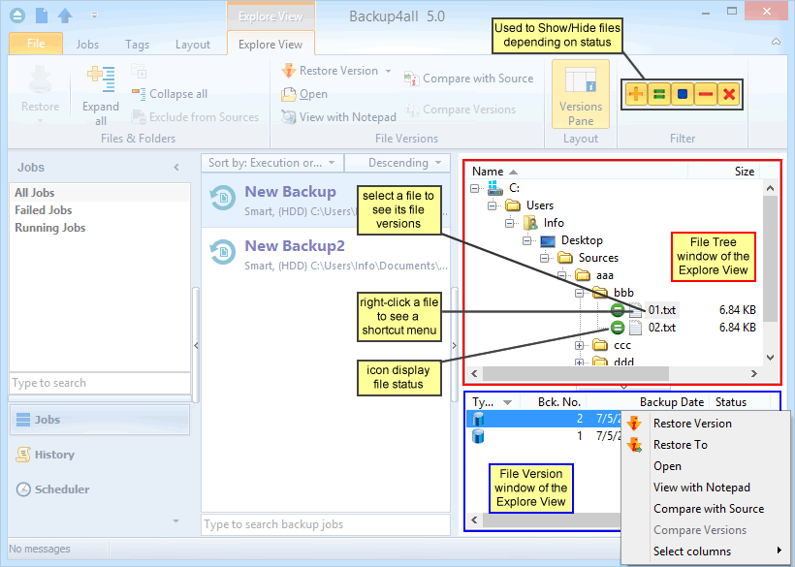Choose Restore Version from the context menu

[705, 424]
